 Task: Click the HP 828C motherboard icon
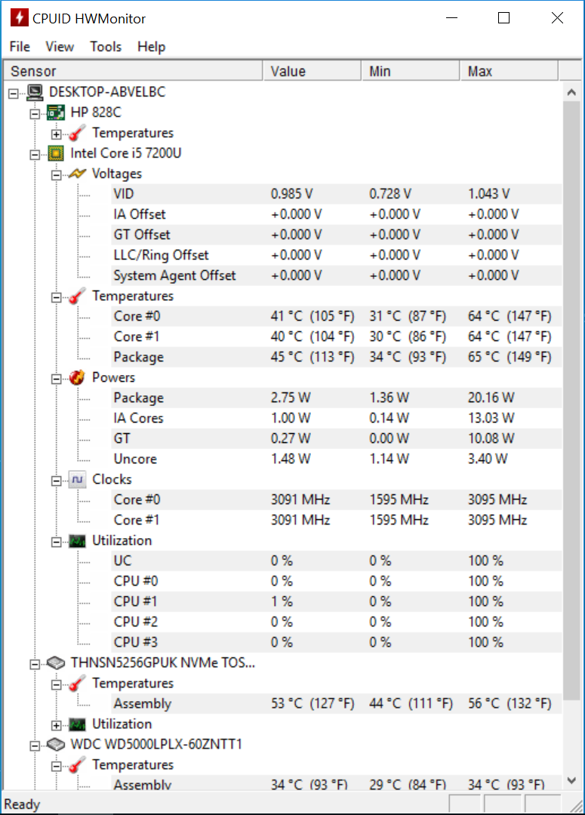[56, 112]
